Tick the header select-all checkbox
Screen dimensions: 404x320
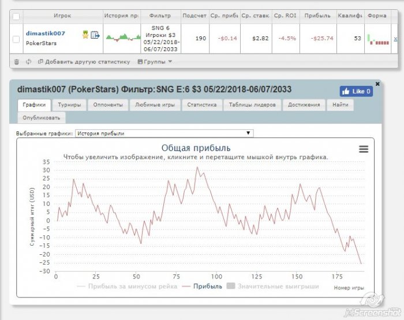point(16,17)
